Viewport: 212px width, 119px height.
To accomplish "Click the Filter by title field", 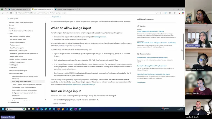I will click(26, 19).
